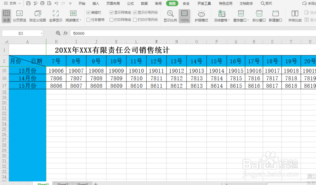Click cell containing 8606
Viewport: 316px width, 185px height.
[56, 86]
